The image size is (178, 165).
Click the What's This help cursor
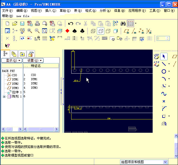point(7,46)
